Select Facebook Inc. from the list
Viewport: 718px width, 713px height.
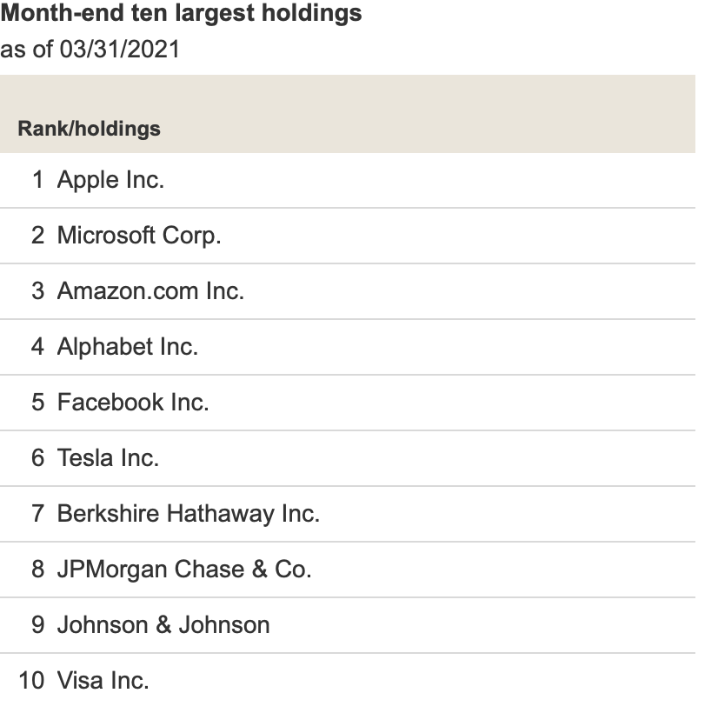tap(133, 402)
